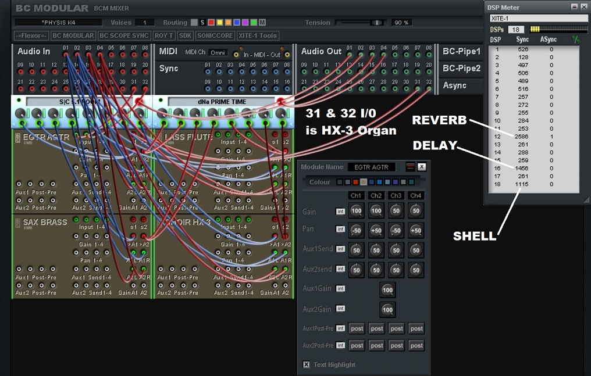Click the Audio Out jack 32
The height and width of the screenshot is (376, 591).
click(x=429, y=89)
